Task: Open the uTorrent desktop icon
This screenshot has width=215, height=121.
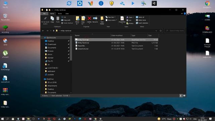Action: [5, 54]
